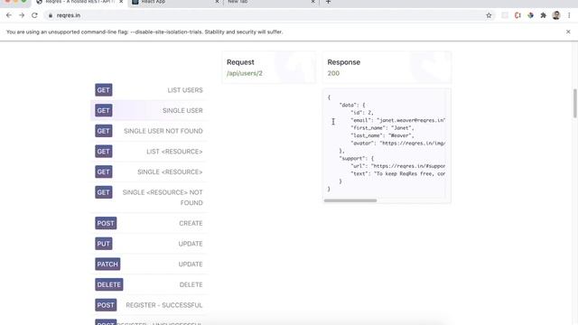Select GET SINGLE USER NOT FOUND endpoint

[149, 131]
